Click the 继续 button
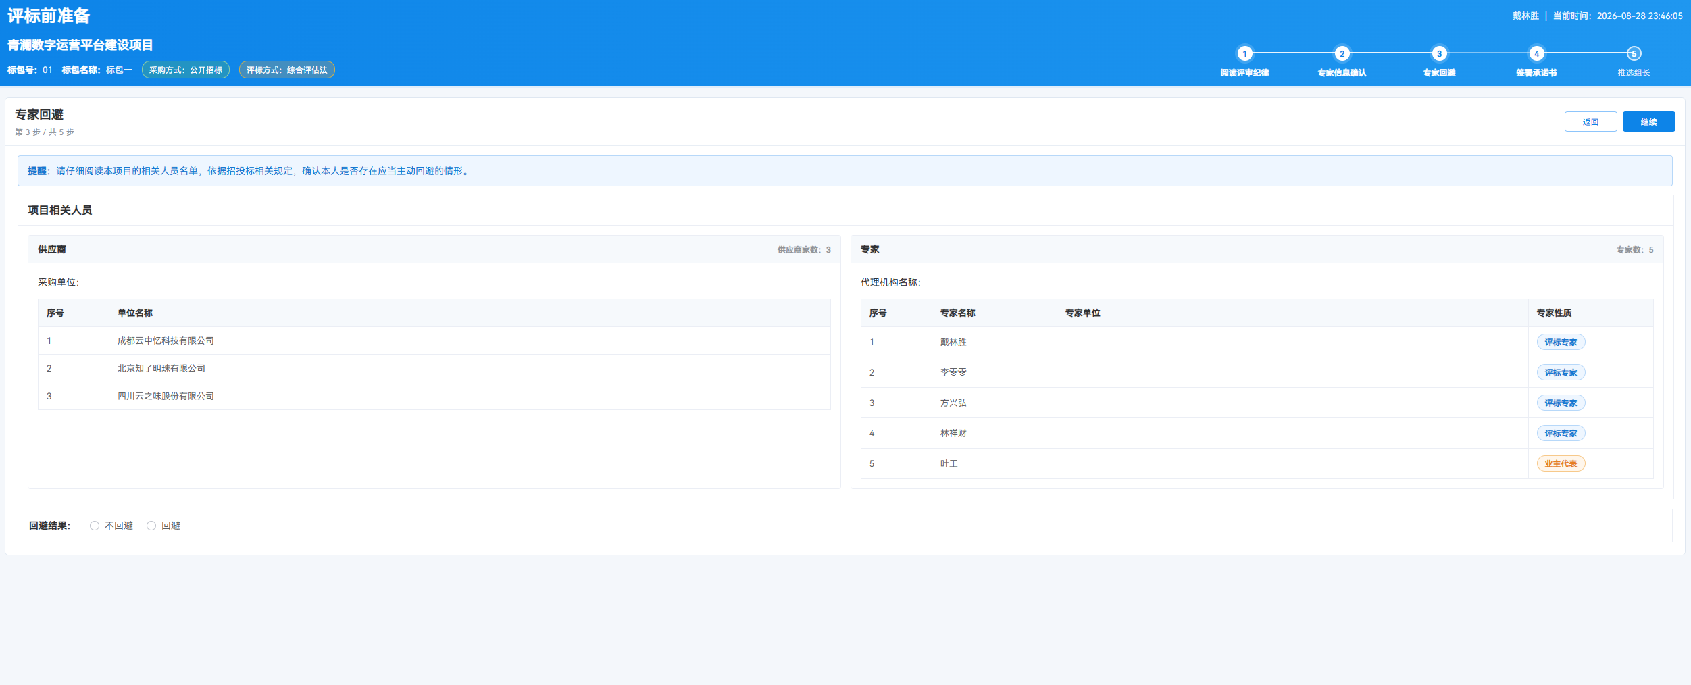Image resolution: width=1691 pixels, height=685 pixels. pos(1648,122)
